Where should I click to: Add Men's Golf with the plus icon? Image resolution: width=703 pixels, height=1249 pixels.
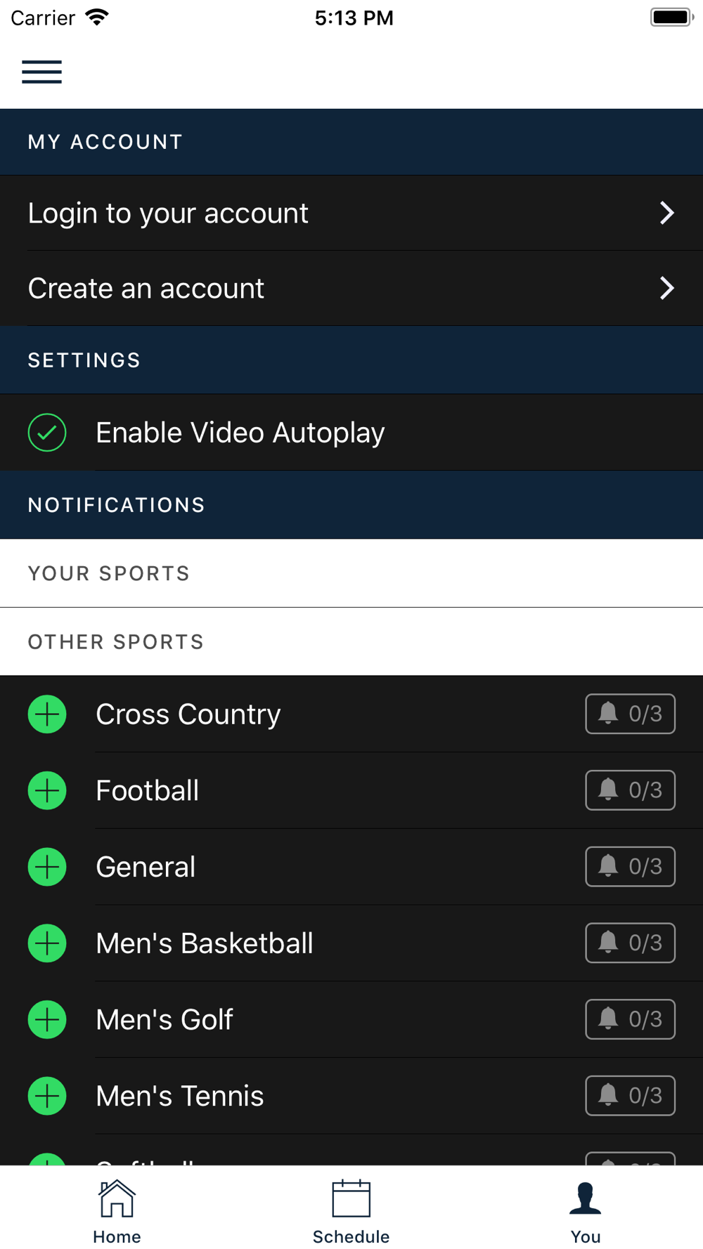(x=47, y=1019)
